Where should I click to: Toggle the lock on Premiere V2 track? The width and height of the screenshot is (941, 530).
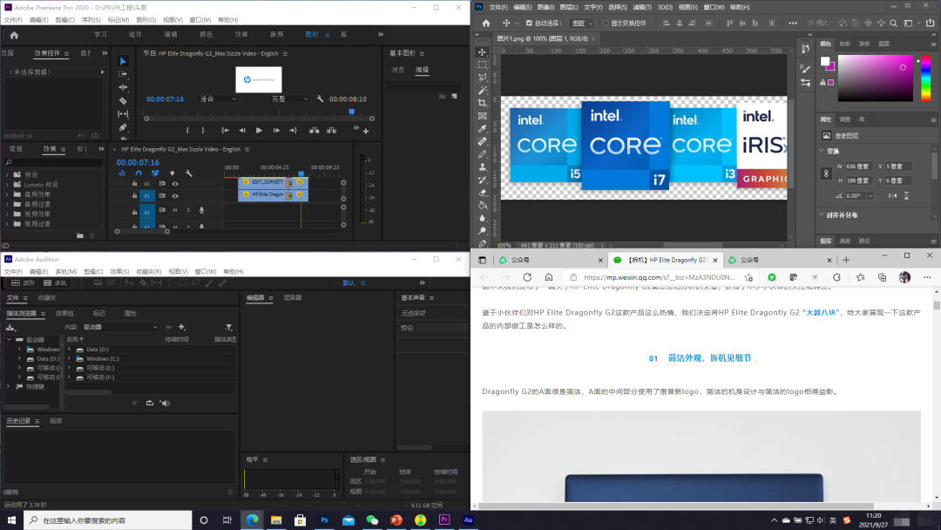tap(134, 184)
